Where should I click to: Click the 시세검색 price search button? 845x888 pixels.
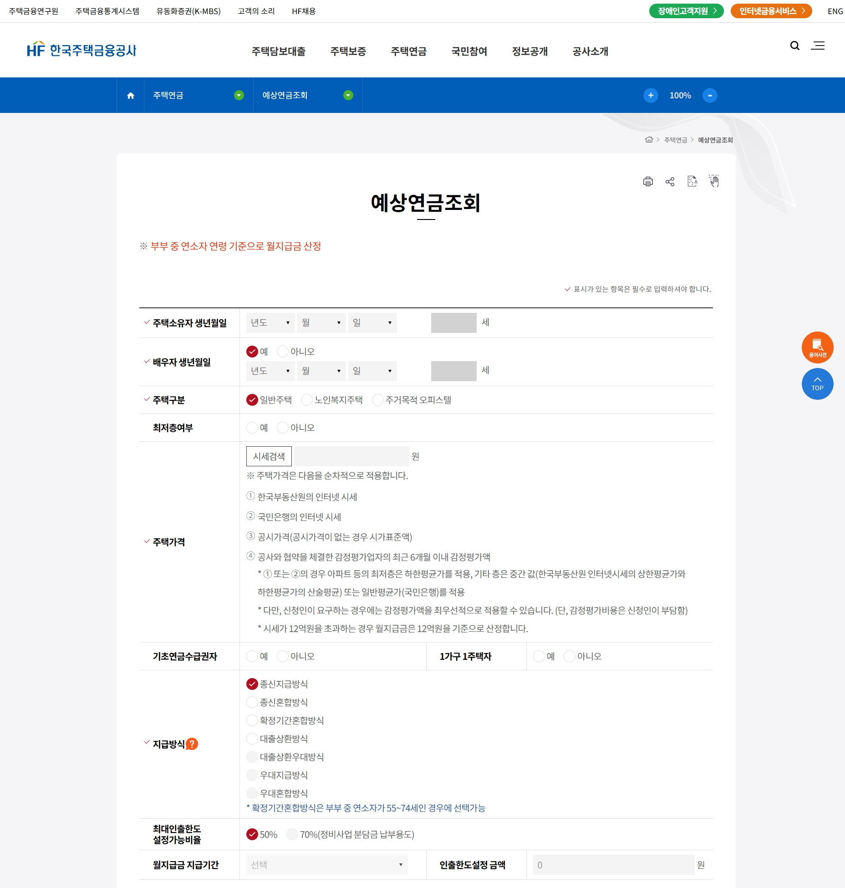pos(269,456)
